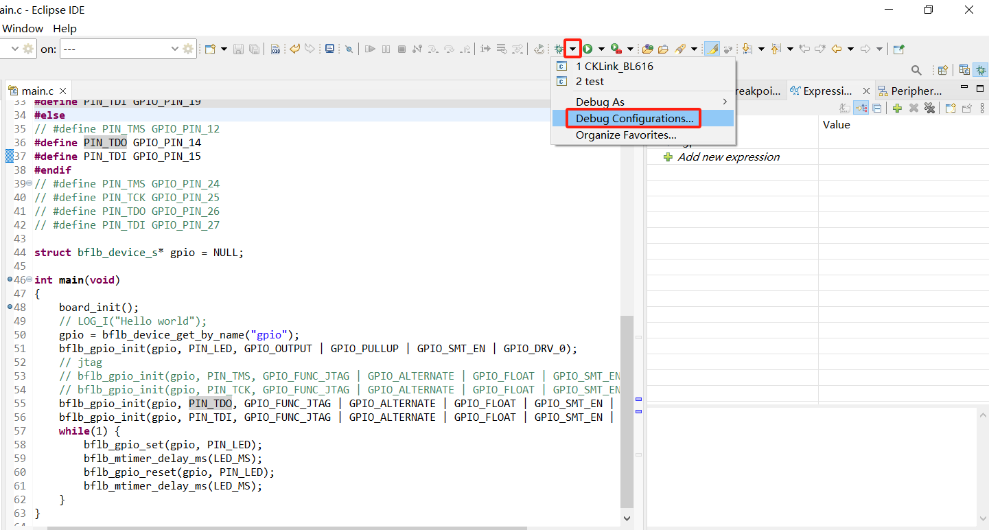Switch to the C/C++ perspective icon
The height and width of the screenshot is (530, 989).
click(964, 70)
